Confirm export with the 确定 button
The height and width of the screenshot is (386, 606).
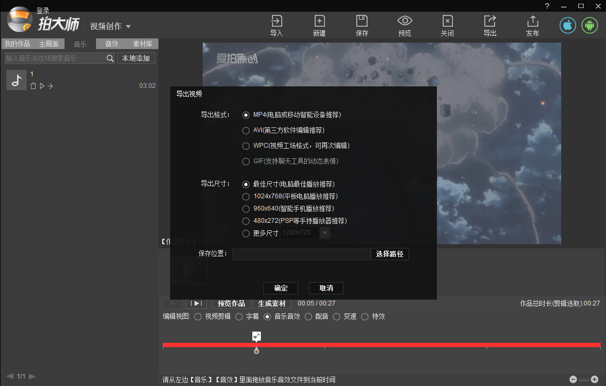click(x=281, y=288)
